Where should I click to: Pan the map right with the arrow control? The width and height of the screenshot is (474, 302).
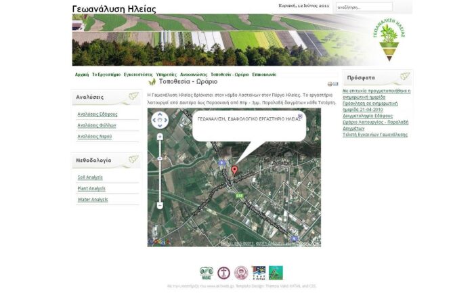pos(165,120)
